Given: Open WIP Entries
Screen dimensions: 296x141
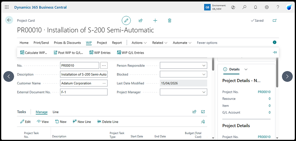Looking at the screenshot, I should (100, 53).
